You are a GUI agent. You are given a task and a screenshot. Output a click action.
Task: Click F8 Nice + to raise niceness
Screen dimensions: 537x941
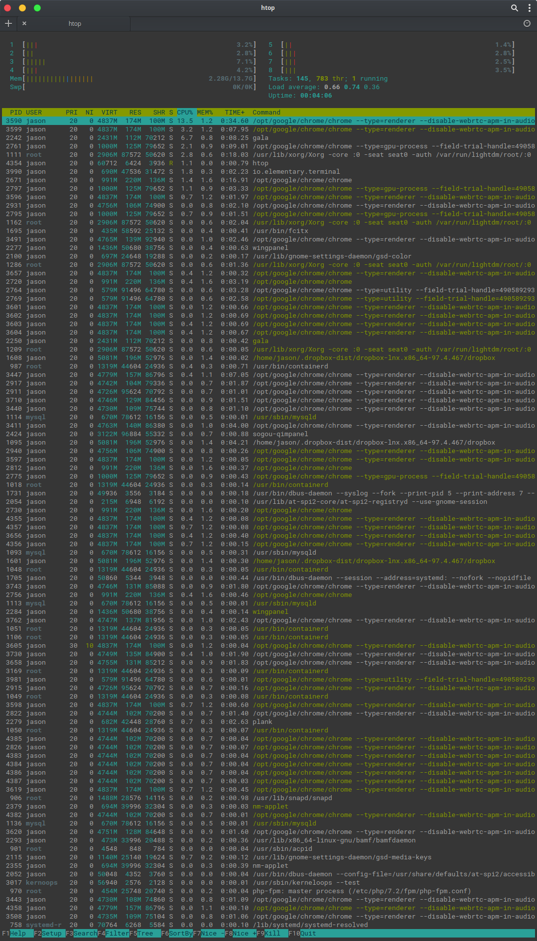tap(241, 934)
